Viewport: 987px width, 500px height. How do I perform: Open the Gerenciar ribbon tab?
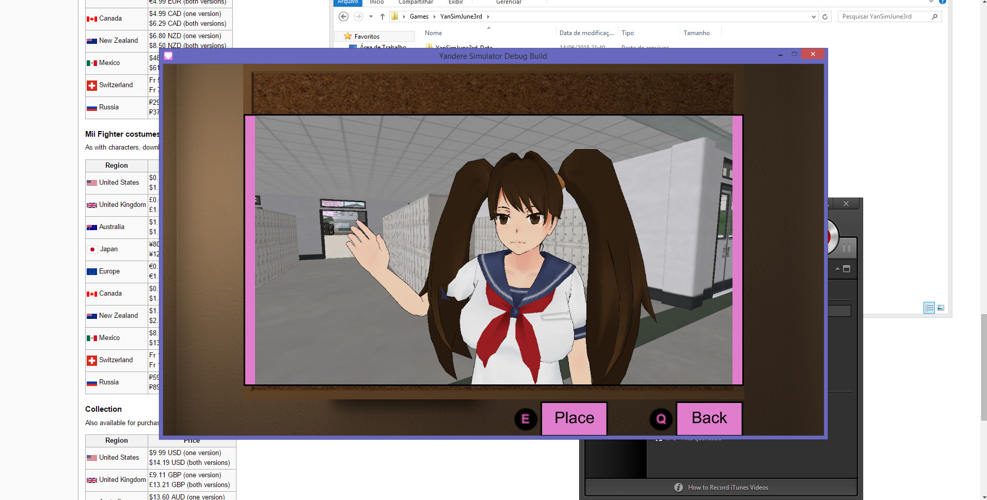click(x=509, y=2)
